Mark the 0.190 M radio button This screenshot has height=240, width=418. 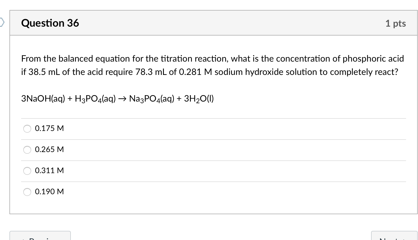27,192
